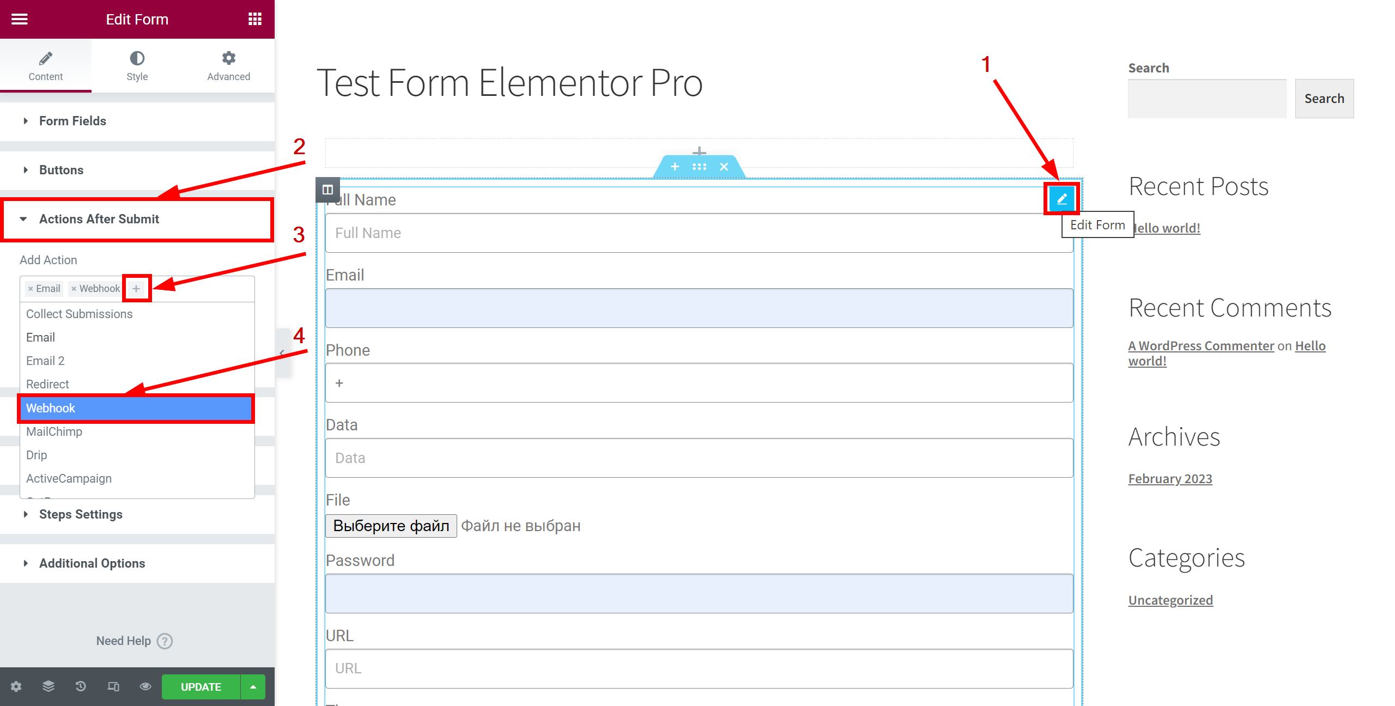Viewport: 1395px width, 706px height.
Task: Expand the Additional Options section
Action: [92, 562]
